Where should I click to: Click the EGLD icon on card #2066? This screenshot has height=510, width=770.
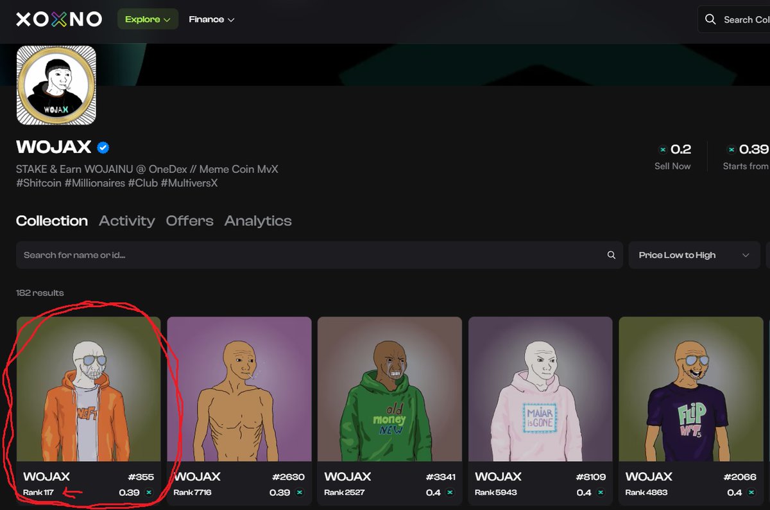[x=751, y=493]
